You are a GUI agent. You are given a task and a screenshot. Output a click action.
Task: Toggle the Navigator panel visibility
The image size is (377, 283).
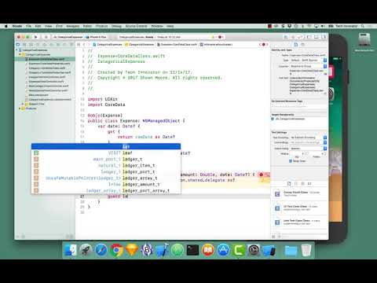coord(309,37)
